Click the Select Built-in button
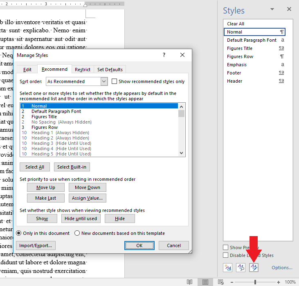This screenshot has height=286, width=299. point(72,167)
